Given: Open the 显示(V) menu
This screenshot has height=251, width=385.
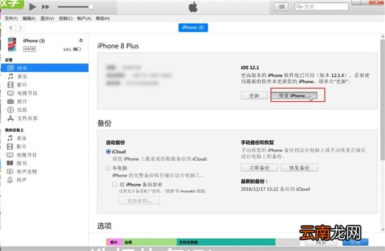Looking at the screenshot, I should click(47, 19).
